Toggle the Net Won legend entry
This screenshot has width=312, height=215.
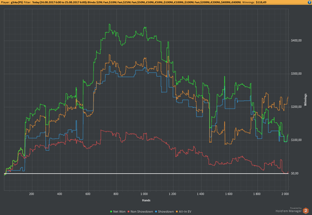[x=118, y=211]
